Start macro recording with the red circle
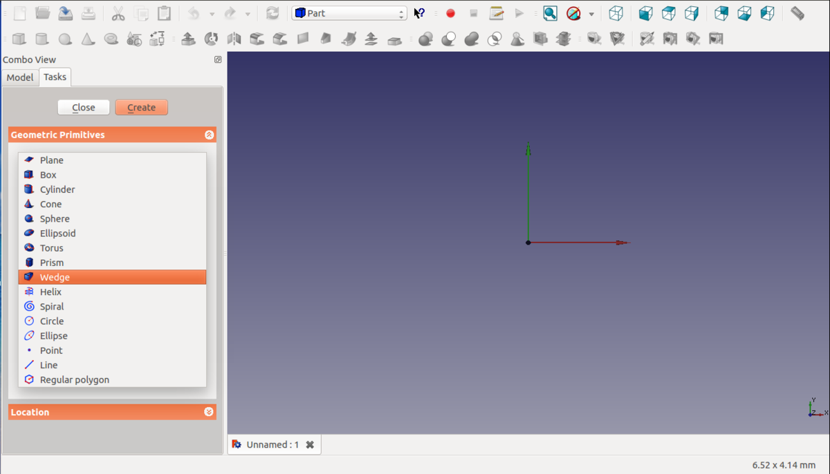Image resolution: width=830 pixels, height=474 pixels. (x=450, y=13)
